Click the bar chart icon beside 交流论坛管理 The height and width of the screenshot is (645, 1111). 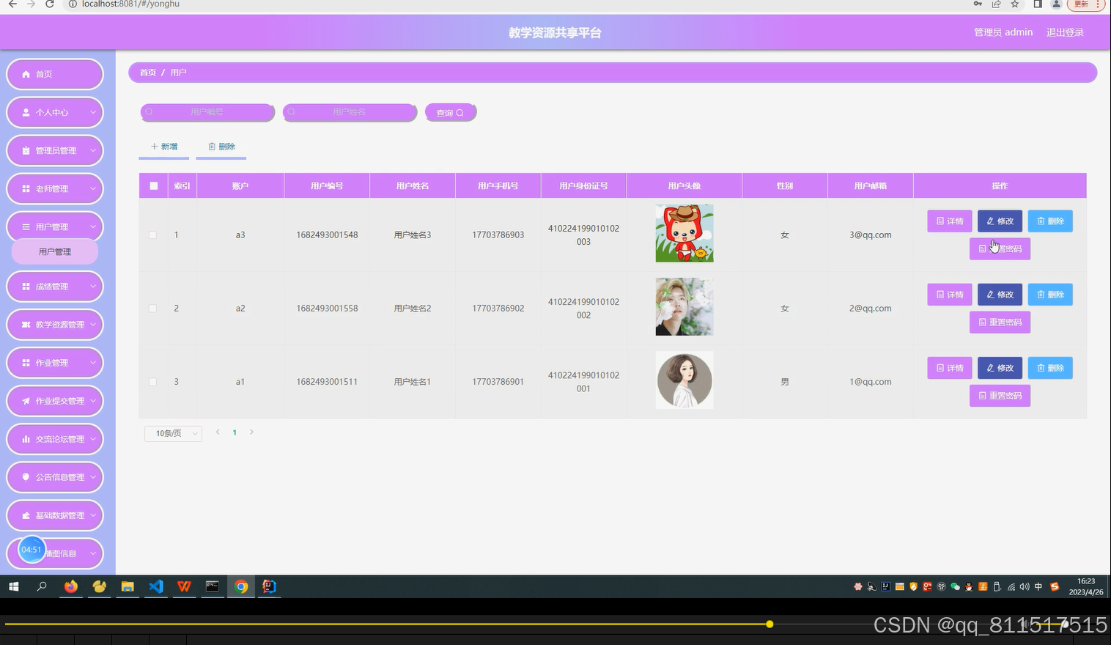(x=26, y=439)
